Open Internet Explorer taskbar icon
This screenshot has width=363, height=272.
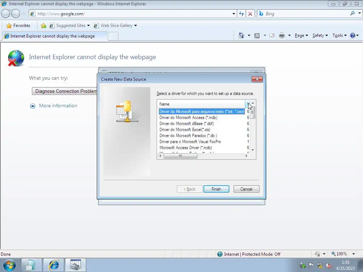pos(54,265)
